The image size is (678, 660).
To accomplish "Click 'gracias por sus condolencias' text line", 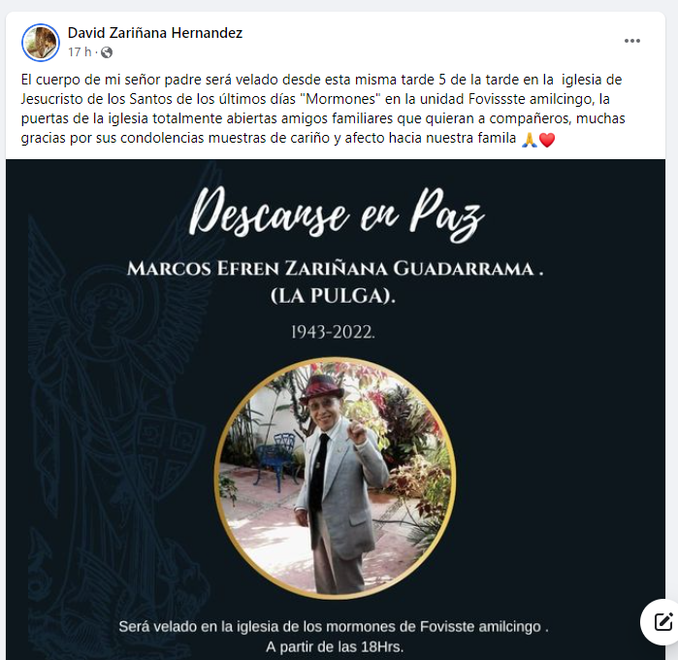I will tap(113, 138).
